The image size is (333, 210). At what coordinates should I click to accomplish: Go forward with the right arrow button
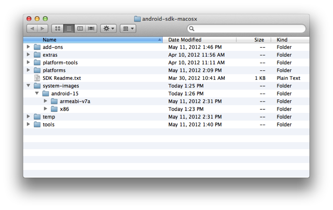point(42,29)
